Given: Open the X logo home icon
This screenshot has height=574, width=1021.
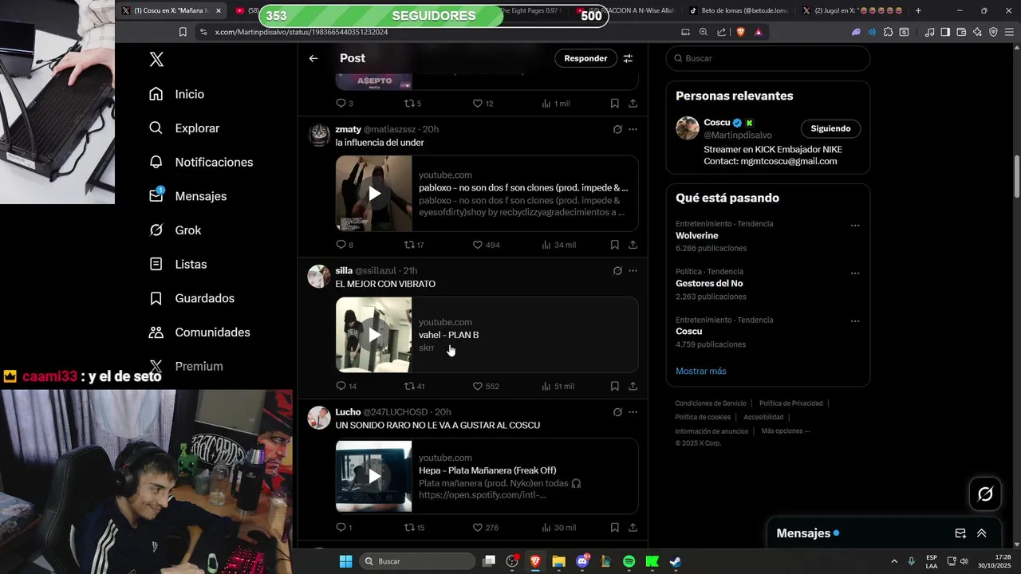Looking at the screenshot, I should point(156,59).
